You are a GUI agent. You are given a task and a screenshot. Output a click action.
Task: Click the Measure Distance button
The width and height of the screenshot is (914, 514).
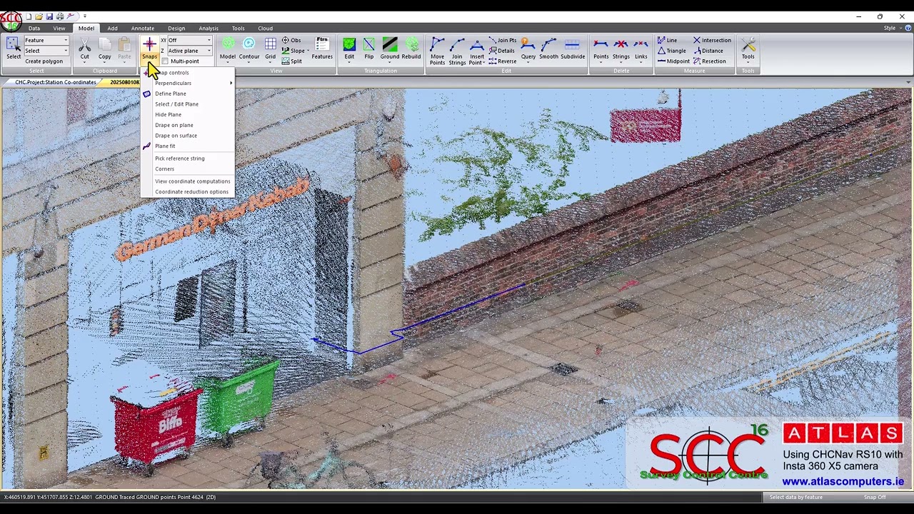pyautogui.click(x=708, y=51)
